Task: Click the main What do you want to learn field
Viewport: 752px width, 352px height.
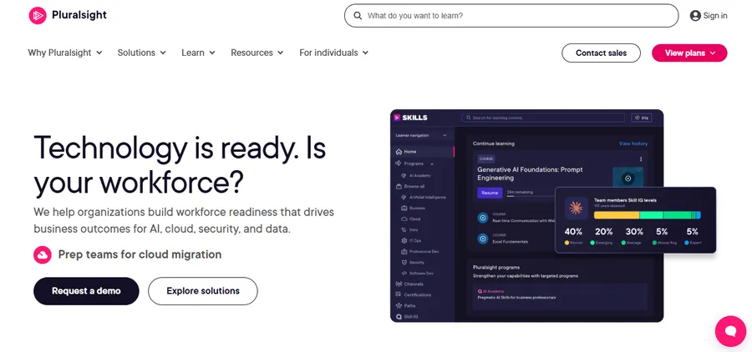Action: click(511, 16)
